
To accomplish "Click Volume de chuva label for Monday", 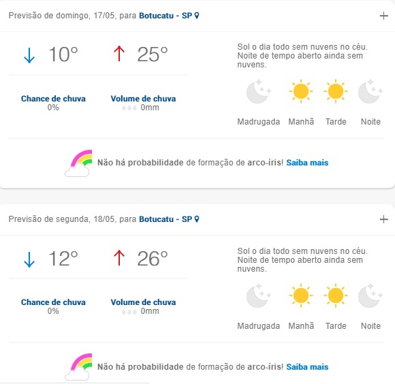I will tap(143, 302).
